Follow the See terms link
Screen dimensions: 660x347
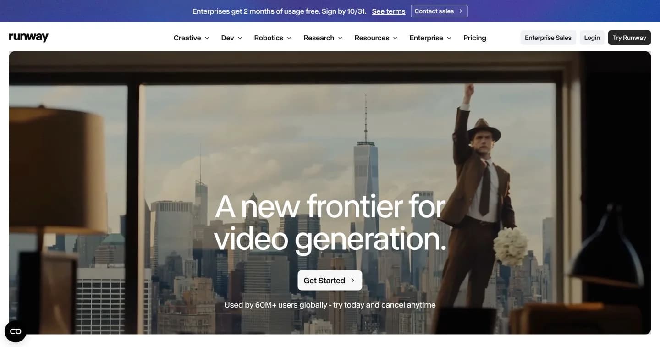pyautogui.click(x=389, y=11)
